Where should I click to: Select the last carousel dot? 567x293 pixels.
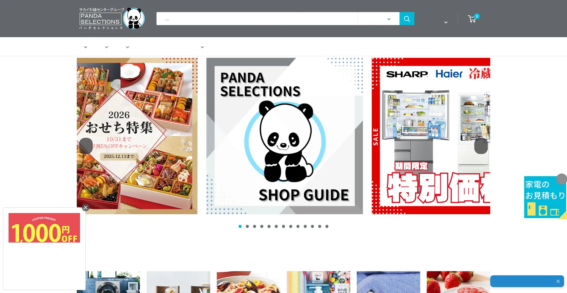[x=327, y=226]
